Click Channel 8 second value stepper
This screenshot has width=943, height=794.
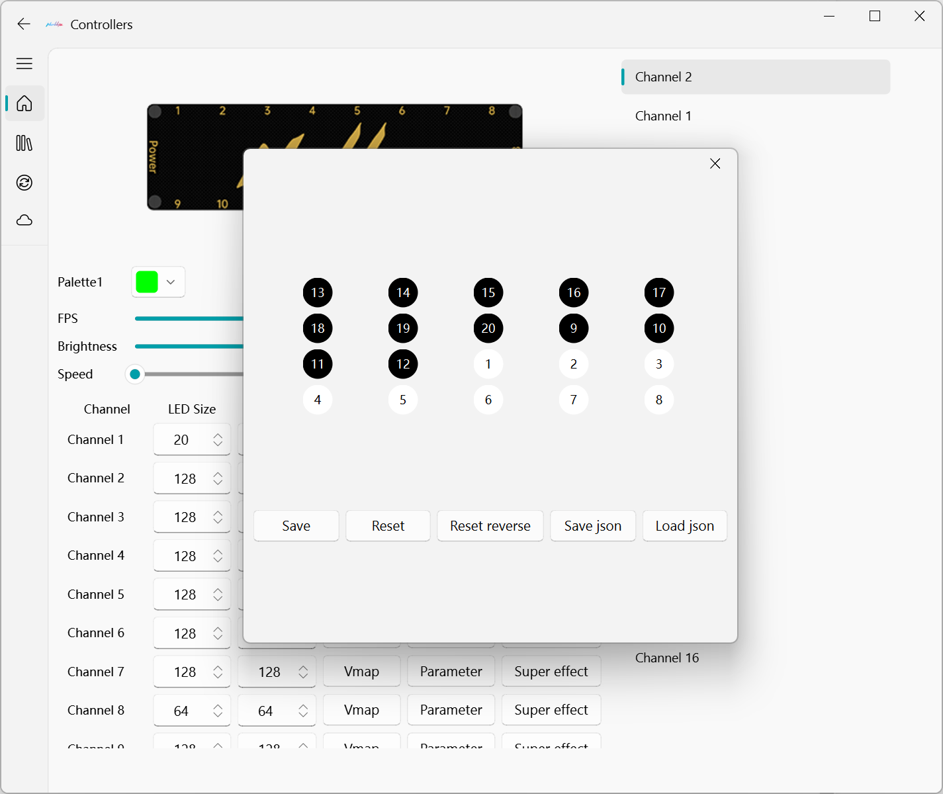point(277,711)
